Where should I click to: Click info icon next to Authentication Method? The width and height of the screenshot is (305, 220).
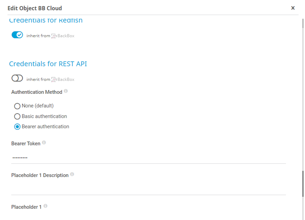[x=66, y=91]
